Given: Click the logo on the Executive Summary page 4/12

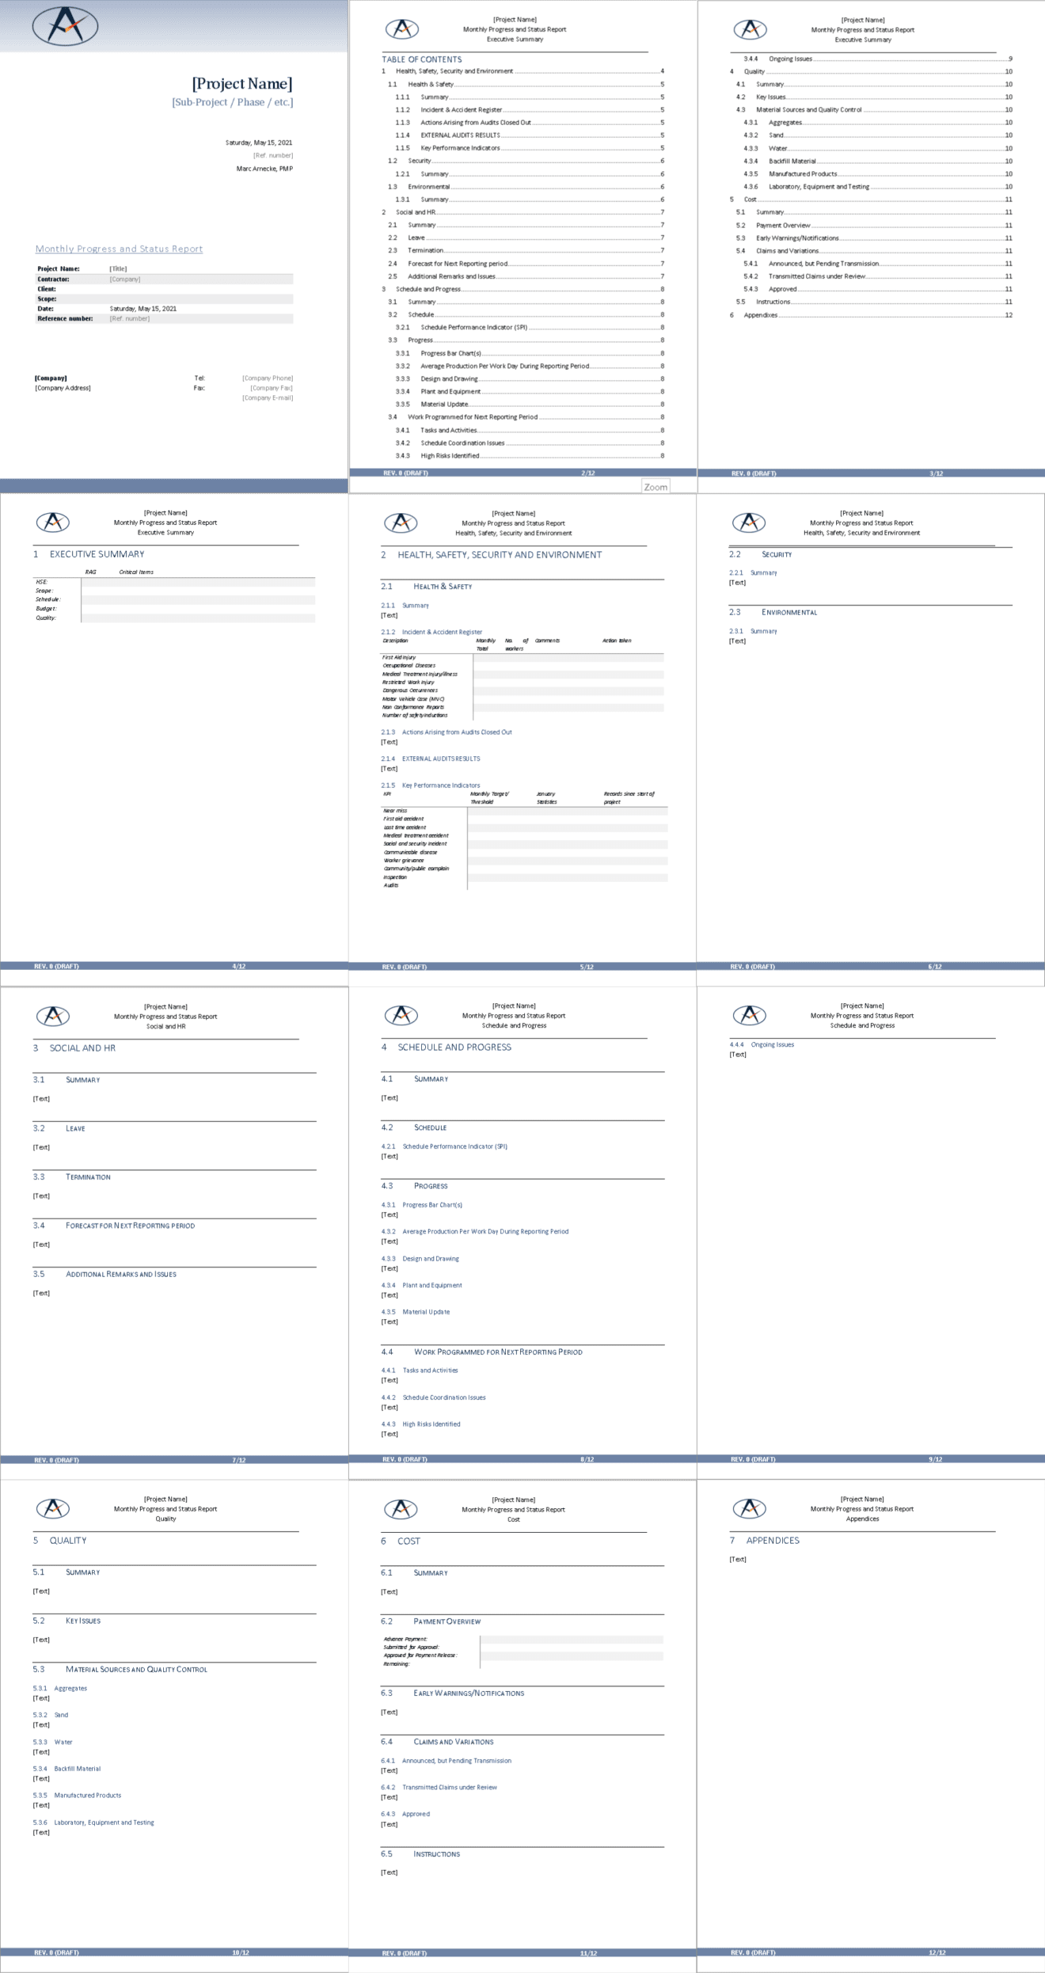Looking at the screenshot, I should [x=53, y=523].
